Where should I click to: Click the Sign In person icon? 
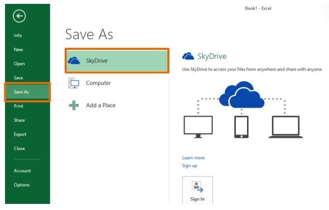point(197,187)
